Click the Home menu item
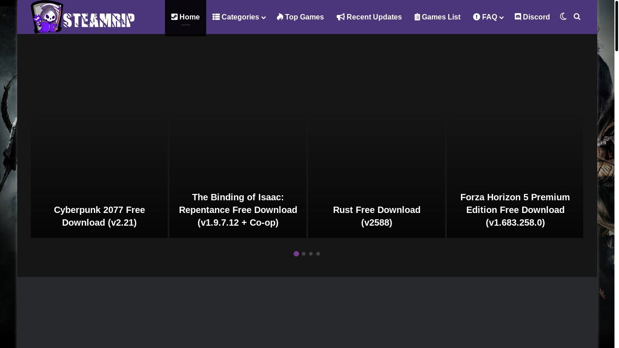 (x=185, y=17)
